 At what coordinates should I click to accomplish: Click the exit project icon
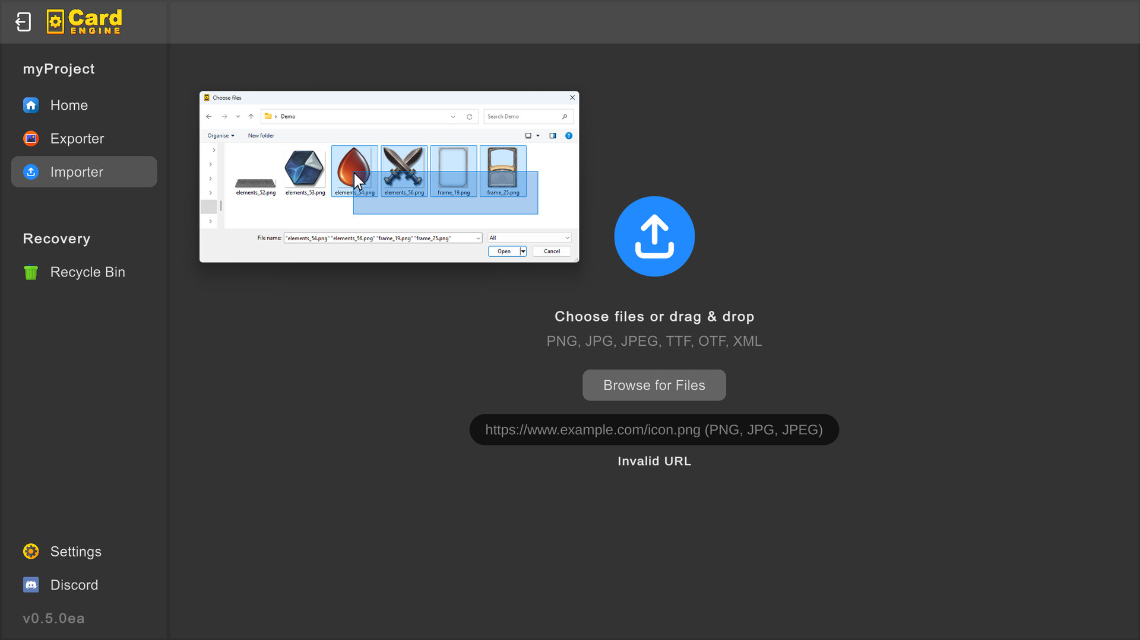23,22
